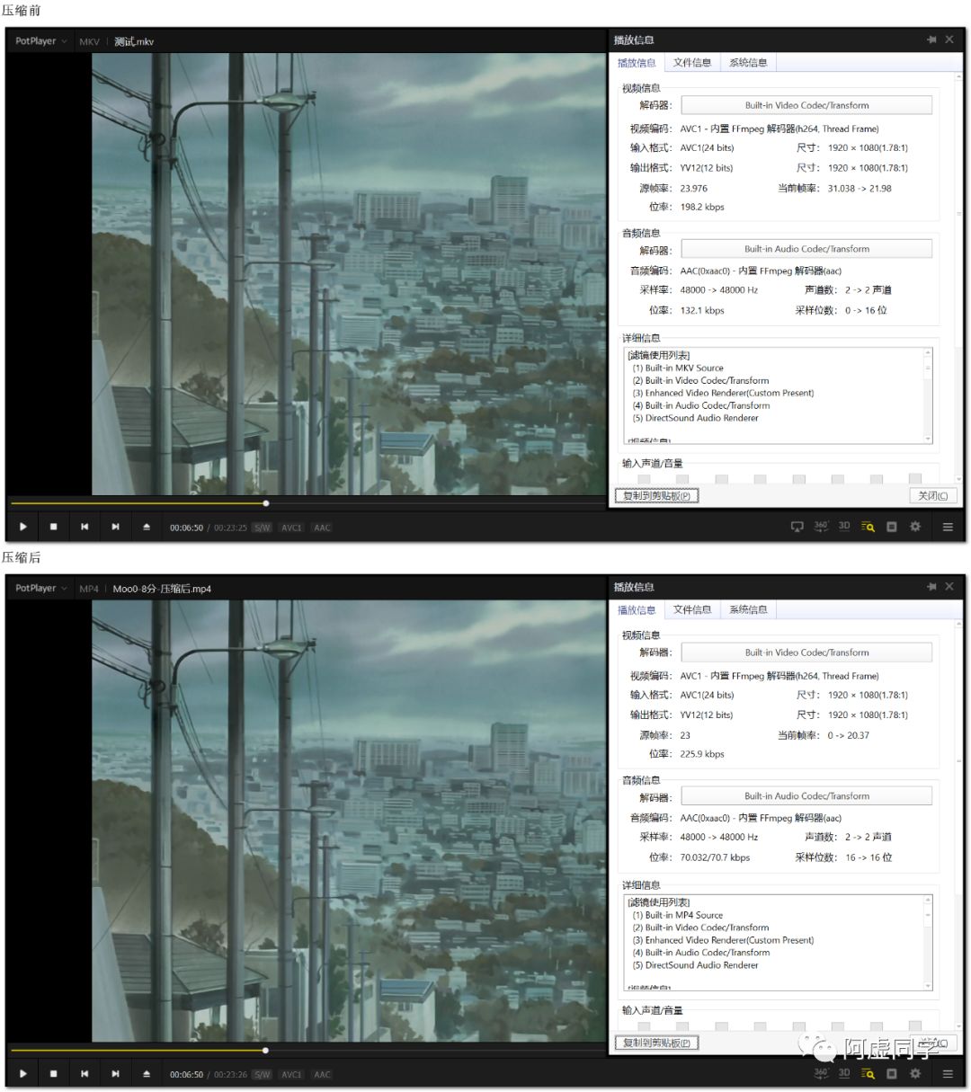Open settings gear in 测试.mkv window
This screenshot has width=971, height=1092.
coord(915,527)
